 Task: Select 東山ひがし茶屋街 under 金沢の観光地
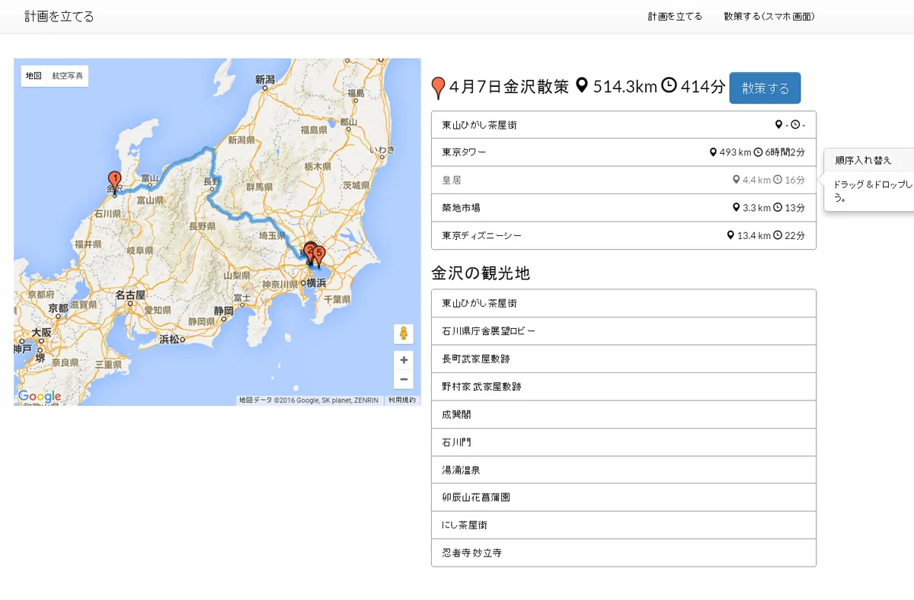(x=624, y=303)
